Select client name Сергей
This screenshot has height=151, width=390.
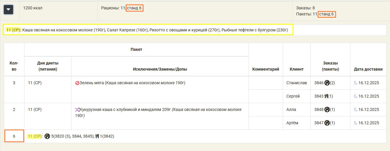(x=293, y=96)
